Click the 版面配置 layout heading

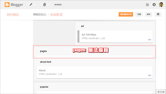click(x=57, y=14)
